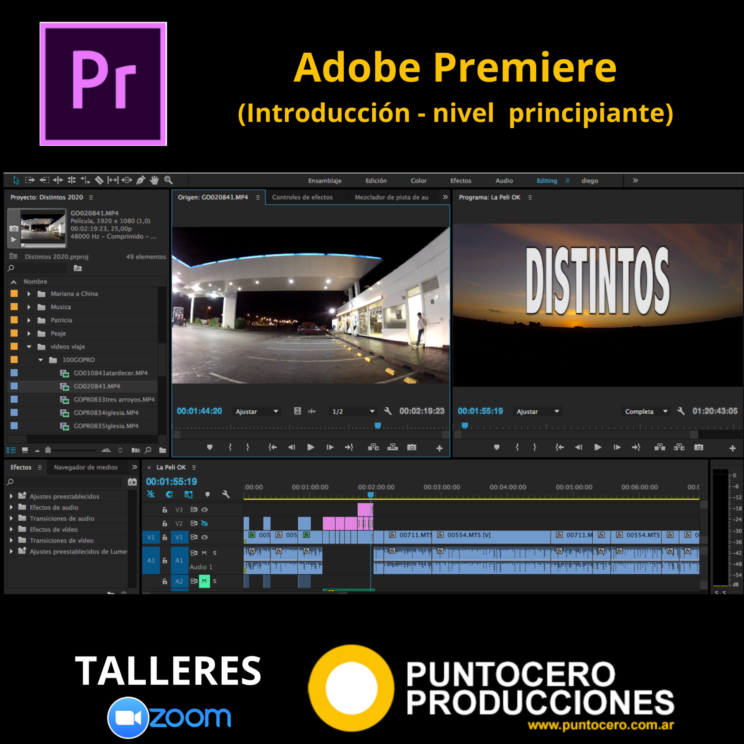The height and width of the screenshot is (744, 744).
Task: Open button editor plus in Source monitor
Action: [439, 448]
